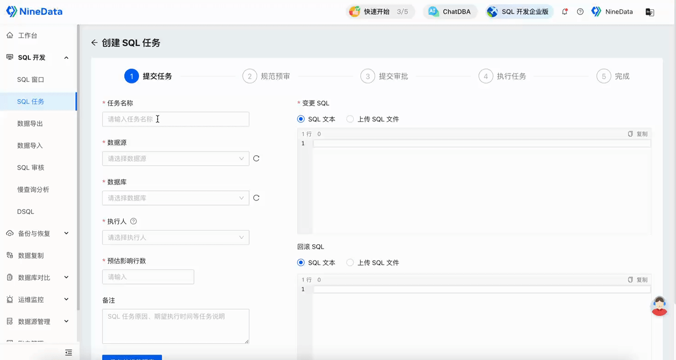Switch language with the translate icon
Screen dimensions: 676x360
pyautogui.click(x=650, y=11)
